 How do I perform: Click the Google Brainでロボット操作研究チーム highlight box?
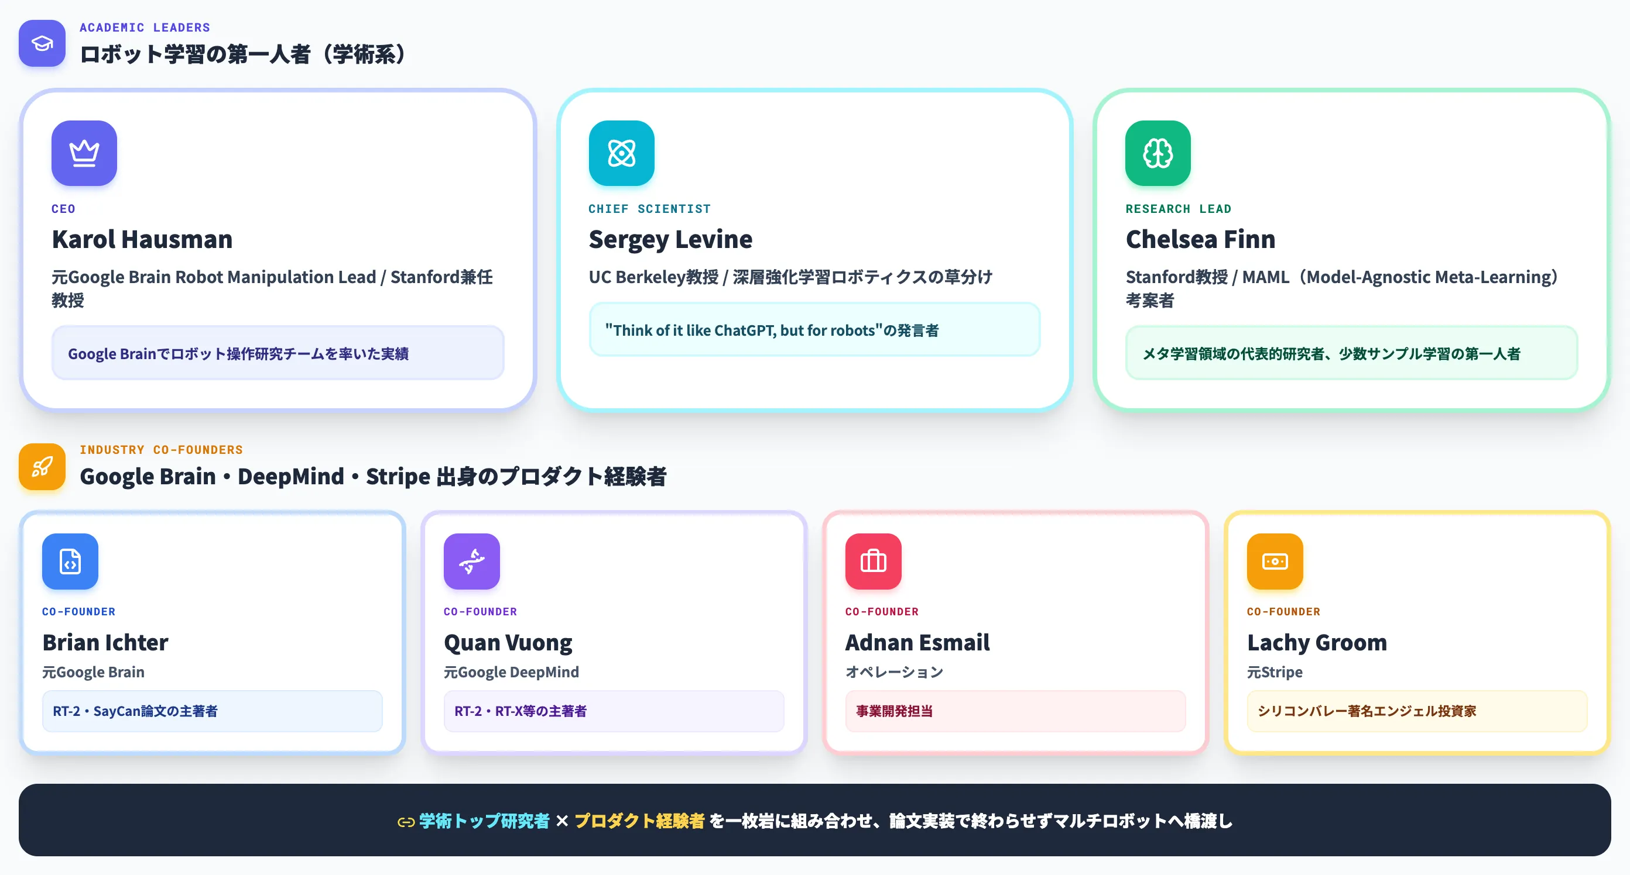278,353
